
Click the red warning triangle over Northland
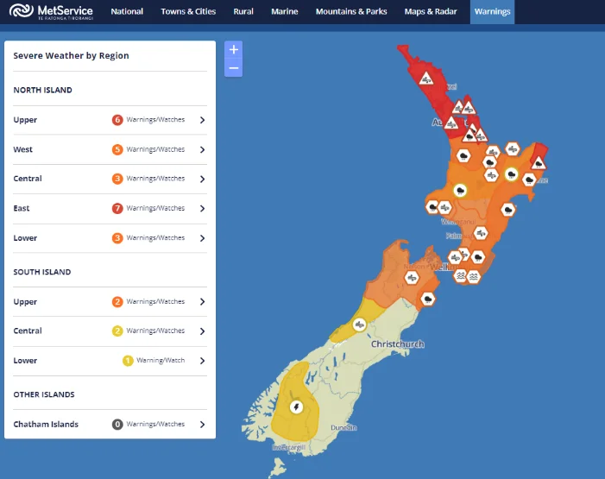click(x=426, y=79)
